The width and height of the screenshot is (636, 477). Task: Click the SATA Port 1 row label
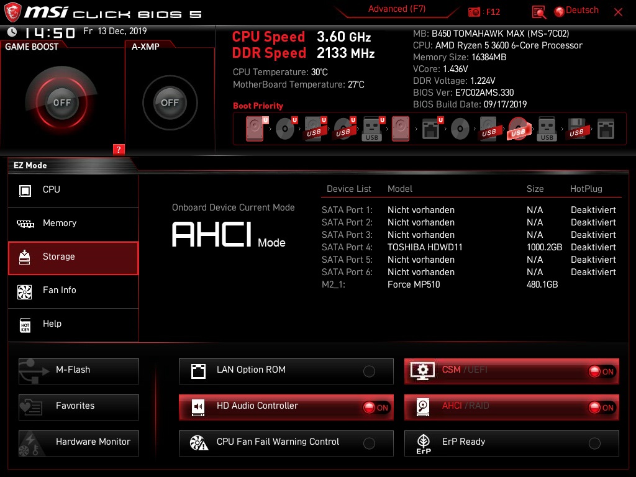pyautogui.click(x=347, y=210)
